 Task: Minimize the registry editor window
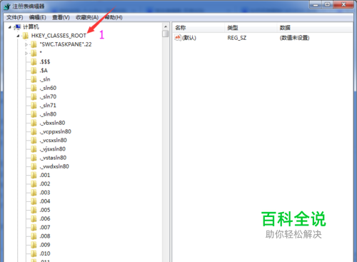pyautogui.click(x=316, y=5)
